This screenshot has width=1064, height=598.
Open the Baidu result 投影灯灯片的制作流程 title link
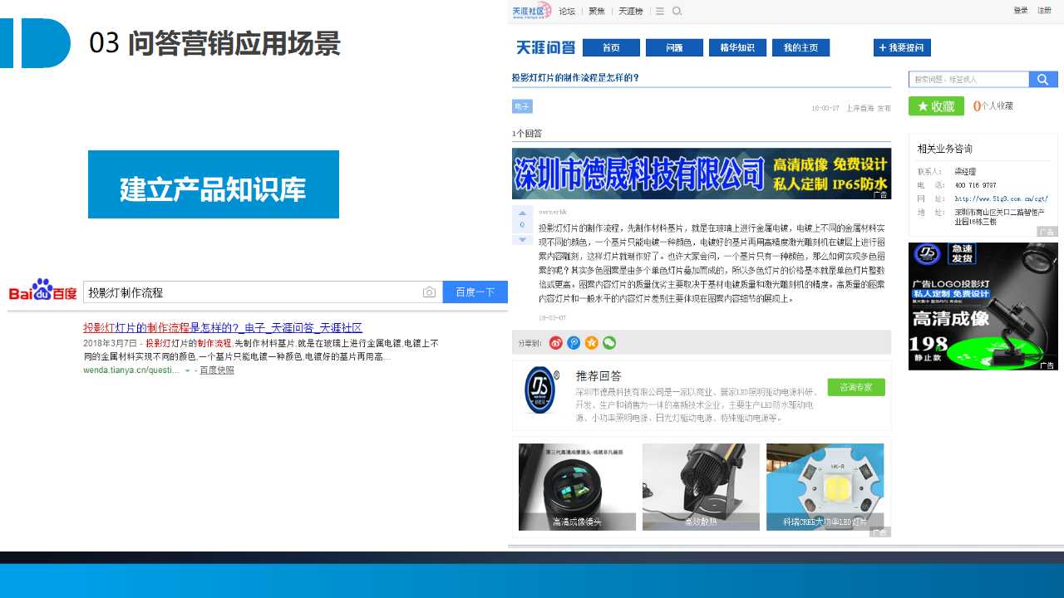223,328
